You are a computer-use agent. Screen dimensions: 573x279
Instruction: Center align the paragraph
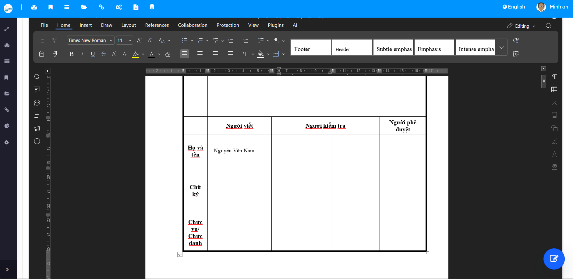[x=200, y=54]
